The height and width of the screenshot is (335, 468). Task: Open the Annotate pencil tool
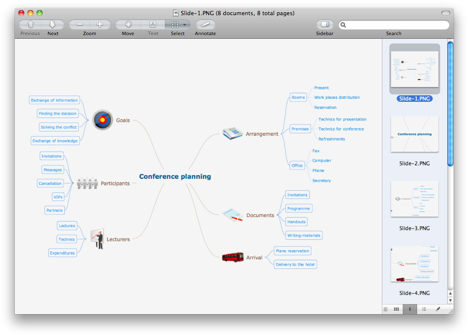[x=205, y=24]
